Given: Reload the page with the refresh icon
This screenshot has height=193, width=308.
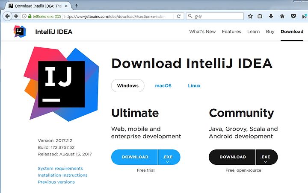Looking at the screenshot, I should click(x=178, y=16).
